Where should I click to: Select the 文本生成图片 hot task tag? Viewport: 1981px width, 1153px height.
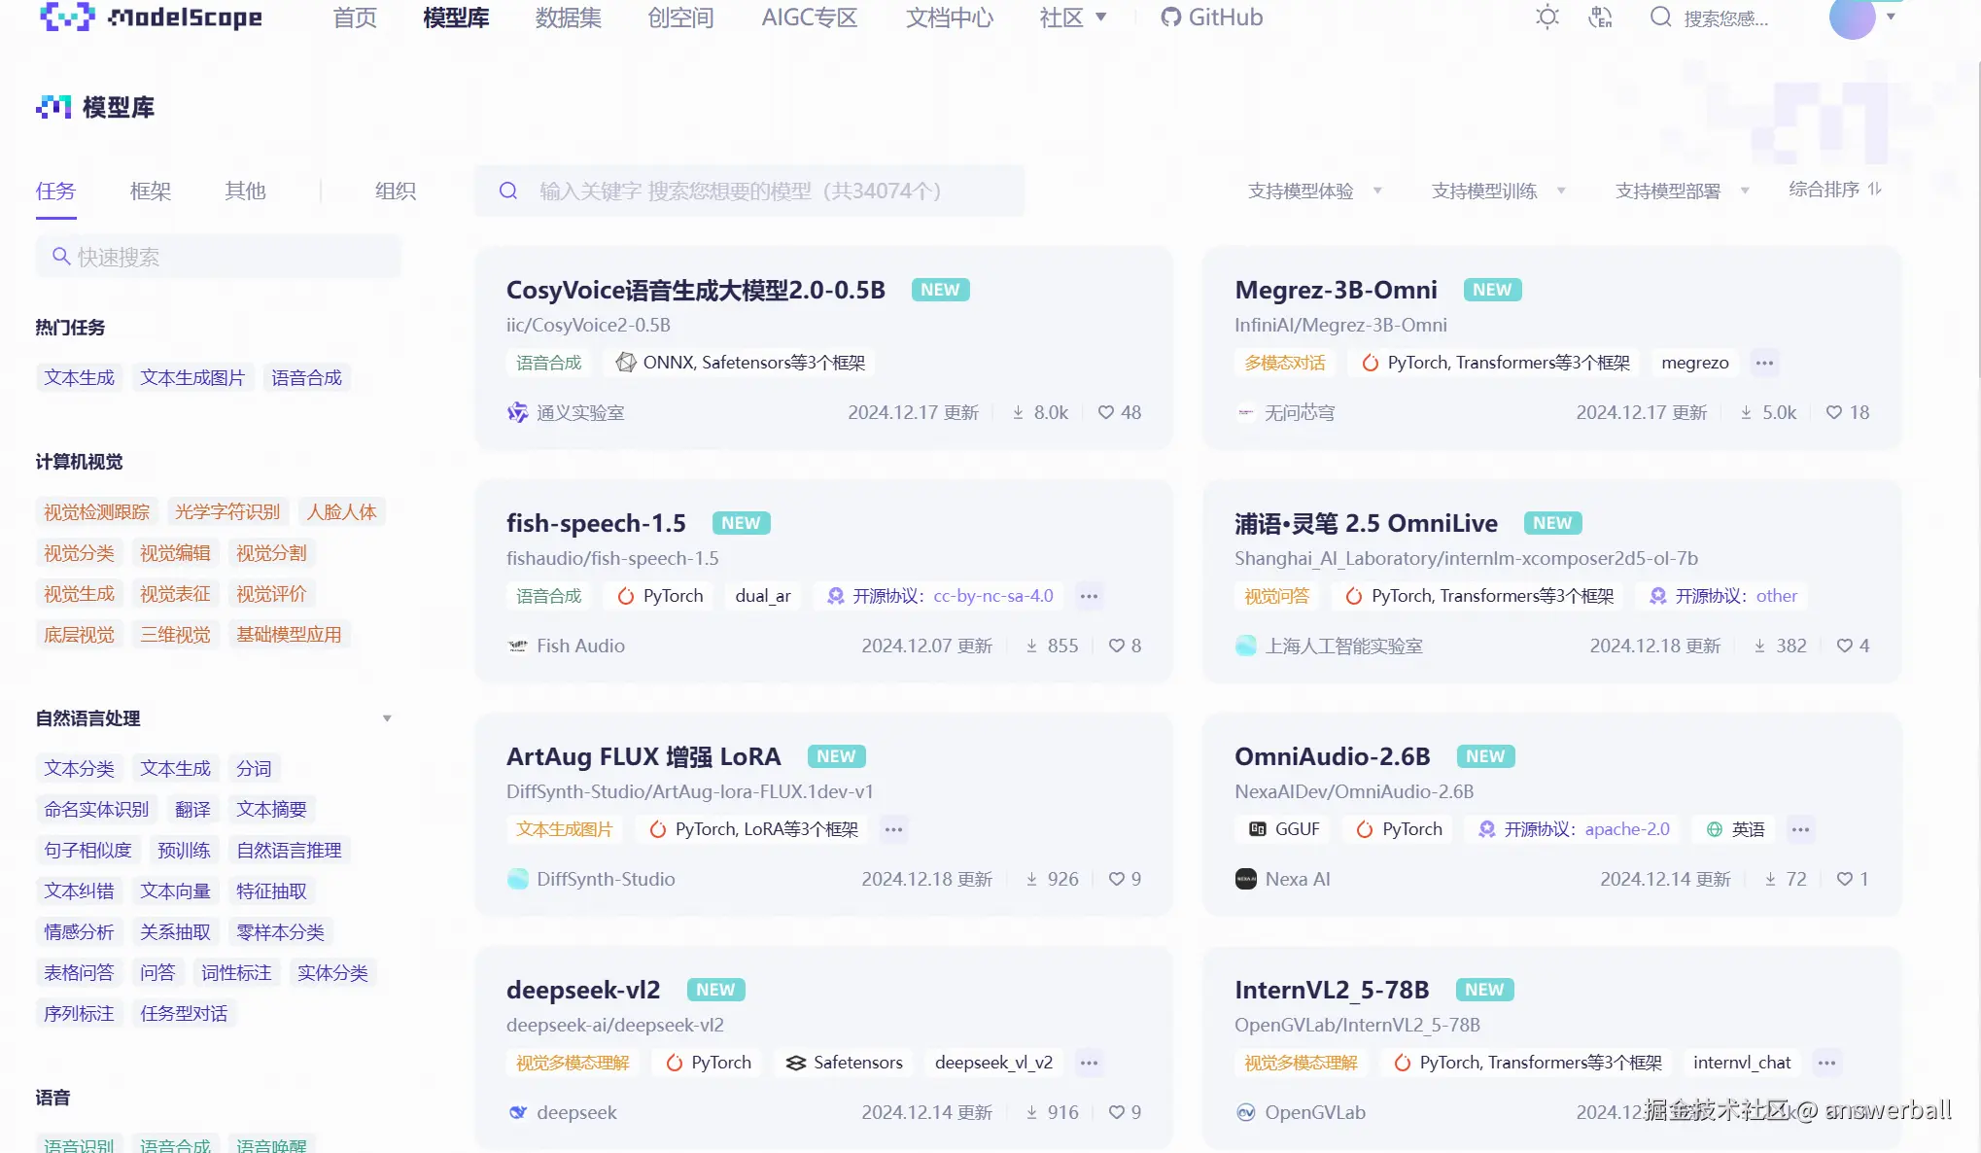point(192,377)
